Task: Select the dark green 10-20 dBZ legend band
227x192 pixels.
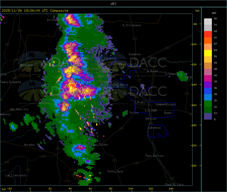Action: coord(208,110)
